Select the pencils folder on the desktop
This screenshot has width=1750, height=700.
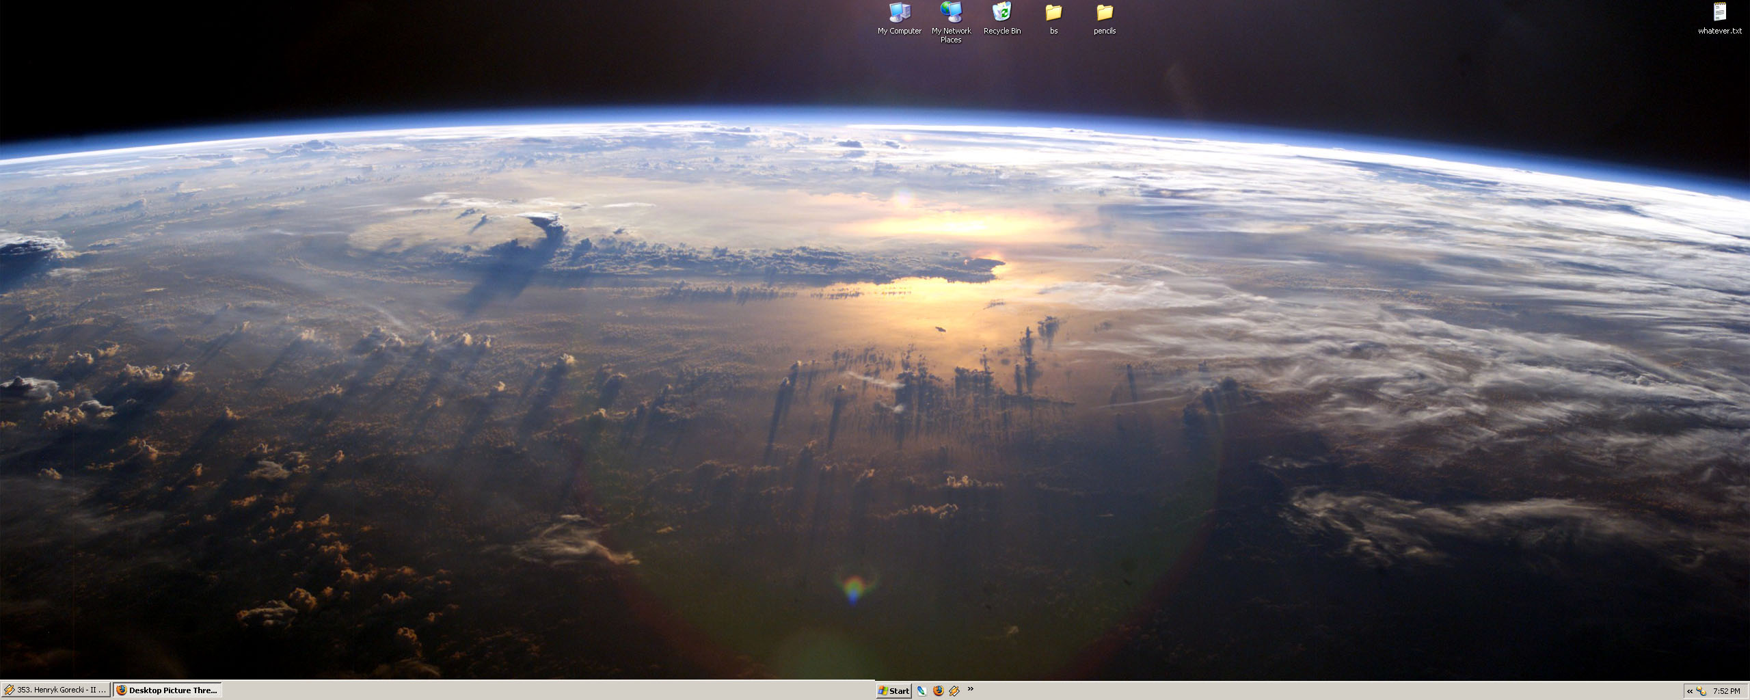1105,19
